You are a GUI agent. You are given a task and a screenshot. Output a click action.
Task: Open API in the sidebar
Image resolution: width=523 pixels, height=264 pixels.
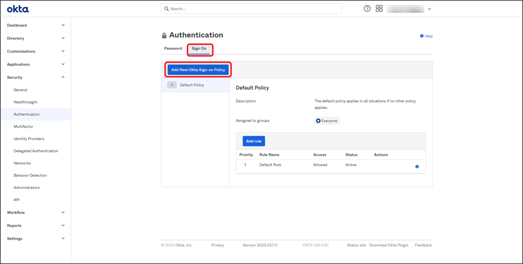(x=17, y=200)
